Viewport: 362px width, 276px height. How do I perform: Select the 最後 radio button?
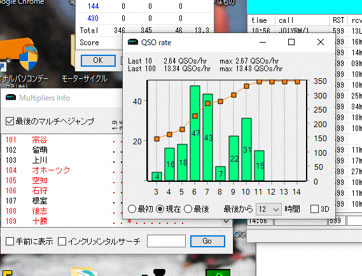tap(188, 209)
